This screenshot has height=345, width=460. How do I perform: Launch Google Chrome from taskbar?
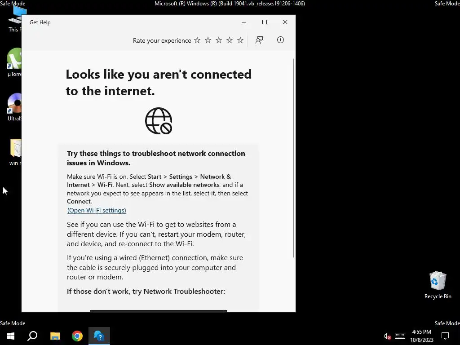pyautogui.click(x=77, y=336)
